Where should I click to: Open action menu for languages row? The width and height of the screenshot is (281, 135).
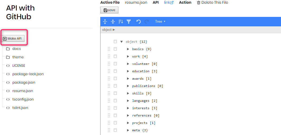tap(115, 101)
